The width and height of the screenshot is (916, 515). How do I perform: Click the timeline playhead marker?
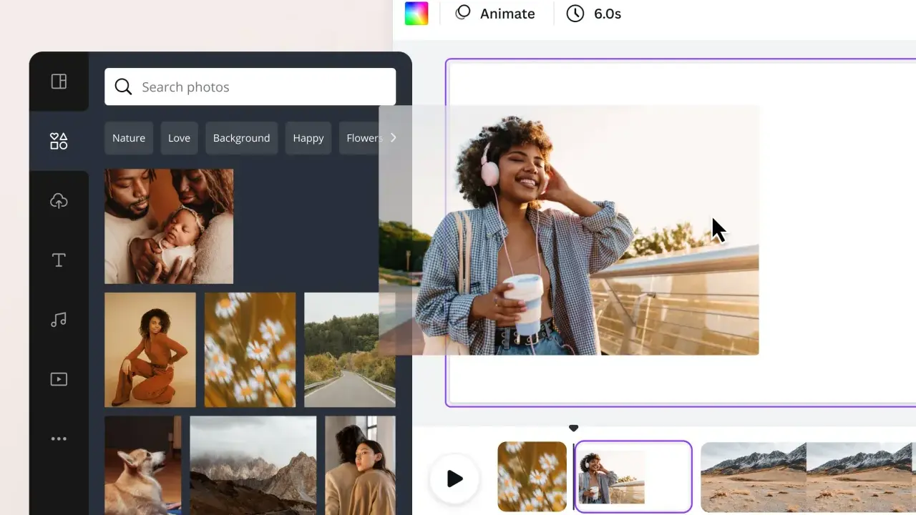click(x=573, y=428)
